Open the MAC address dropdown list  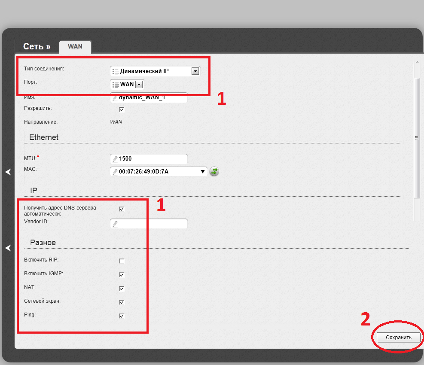(x=203, y=172)
